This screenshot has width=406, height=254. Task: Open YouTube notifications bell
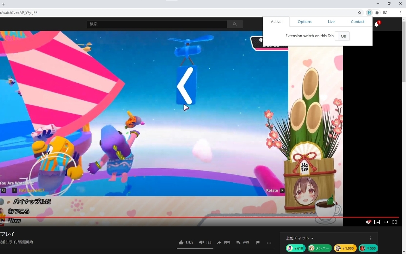tap(377, 24)
